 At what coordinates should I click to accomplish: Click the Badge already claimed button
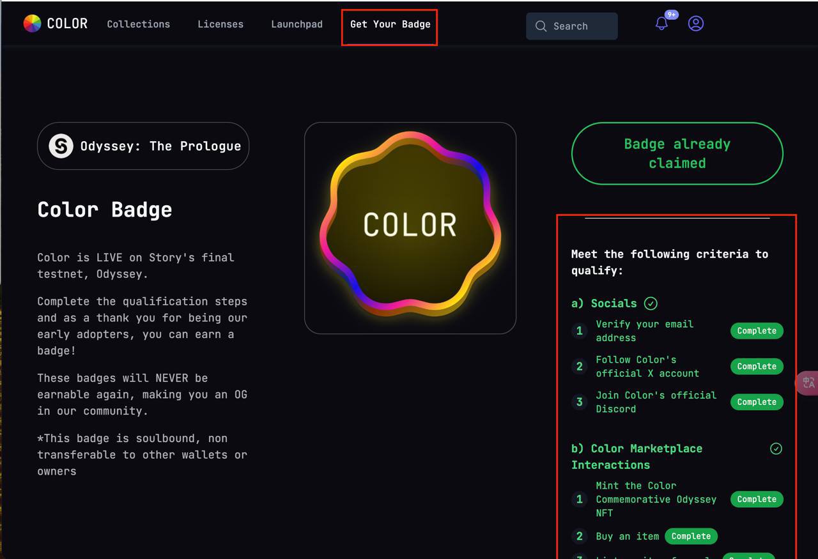click(677, 153)
